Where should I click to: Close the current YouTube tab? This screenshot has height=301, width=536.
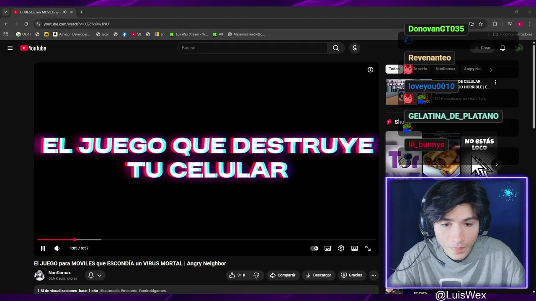click(71, 12)
